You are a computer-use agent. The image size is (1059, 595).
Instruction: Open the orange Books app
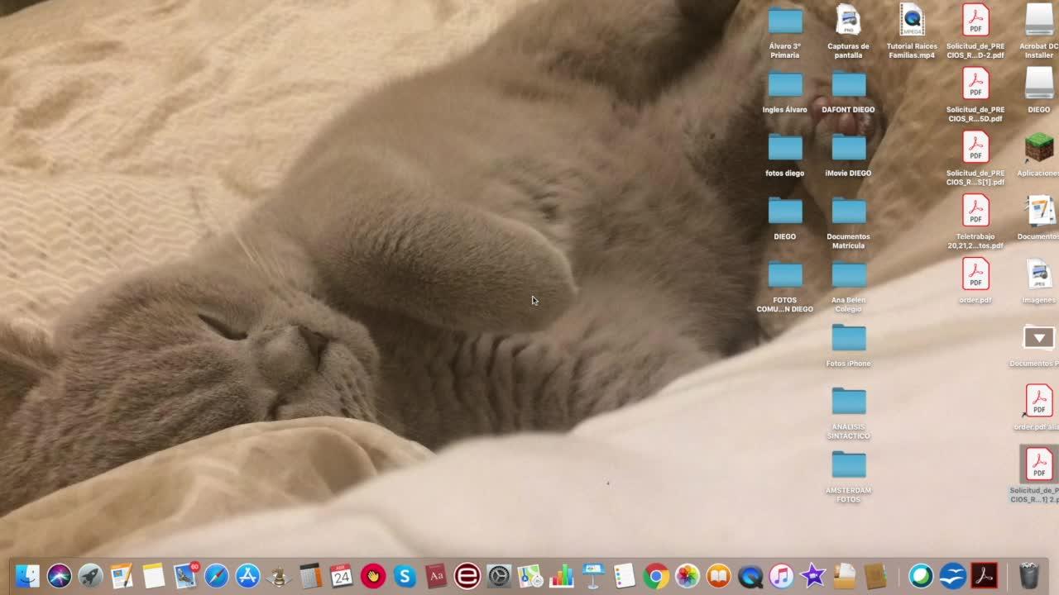click(719, 575)
